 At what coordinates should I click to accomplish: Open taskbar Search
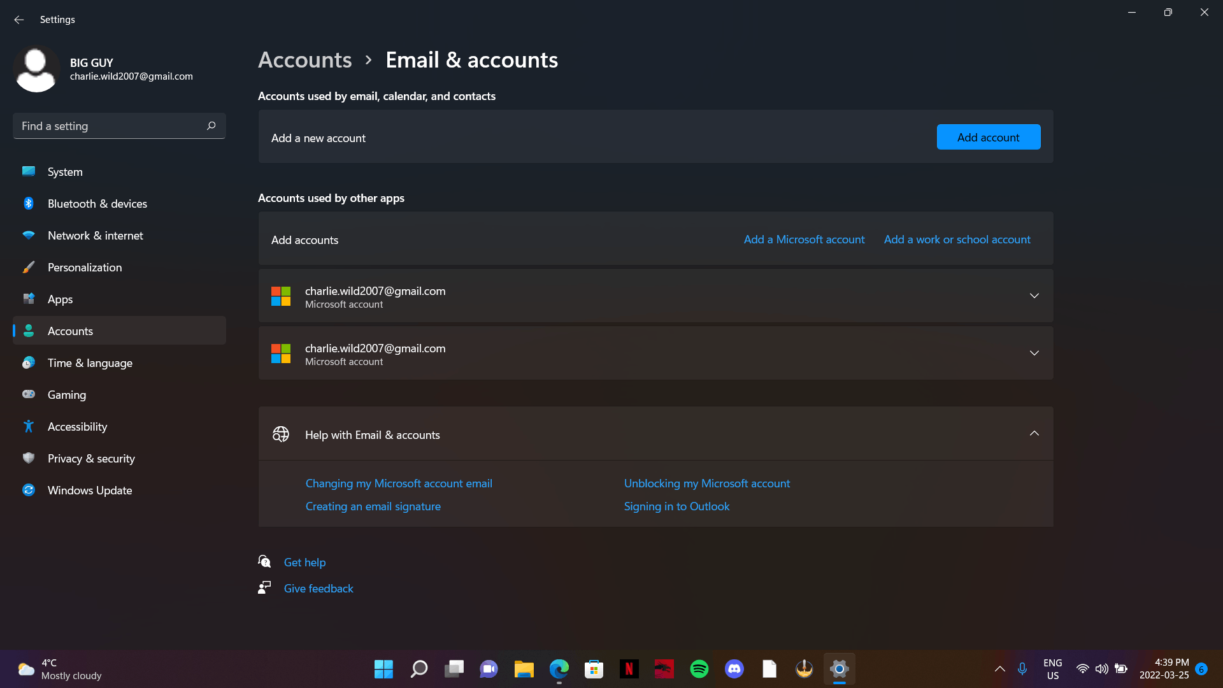pos(418,669)
